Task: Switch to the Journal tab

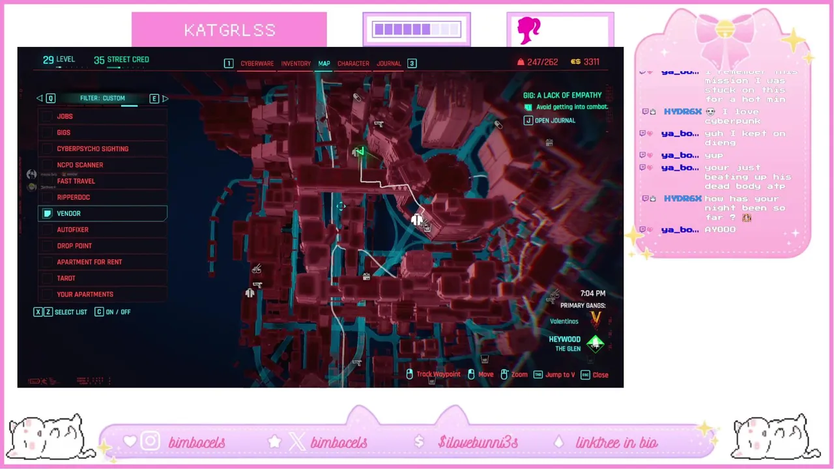Action: [389, 63]
